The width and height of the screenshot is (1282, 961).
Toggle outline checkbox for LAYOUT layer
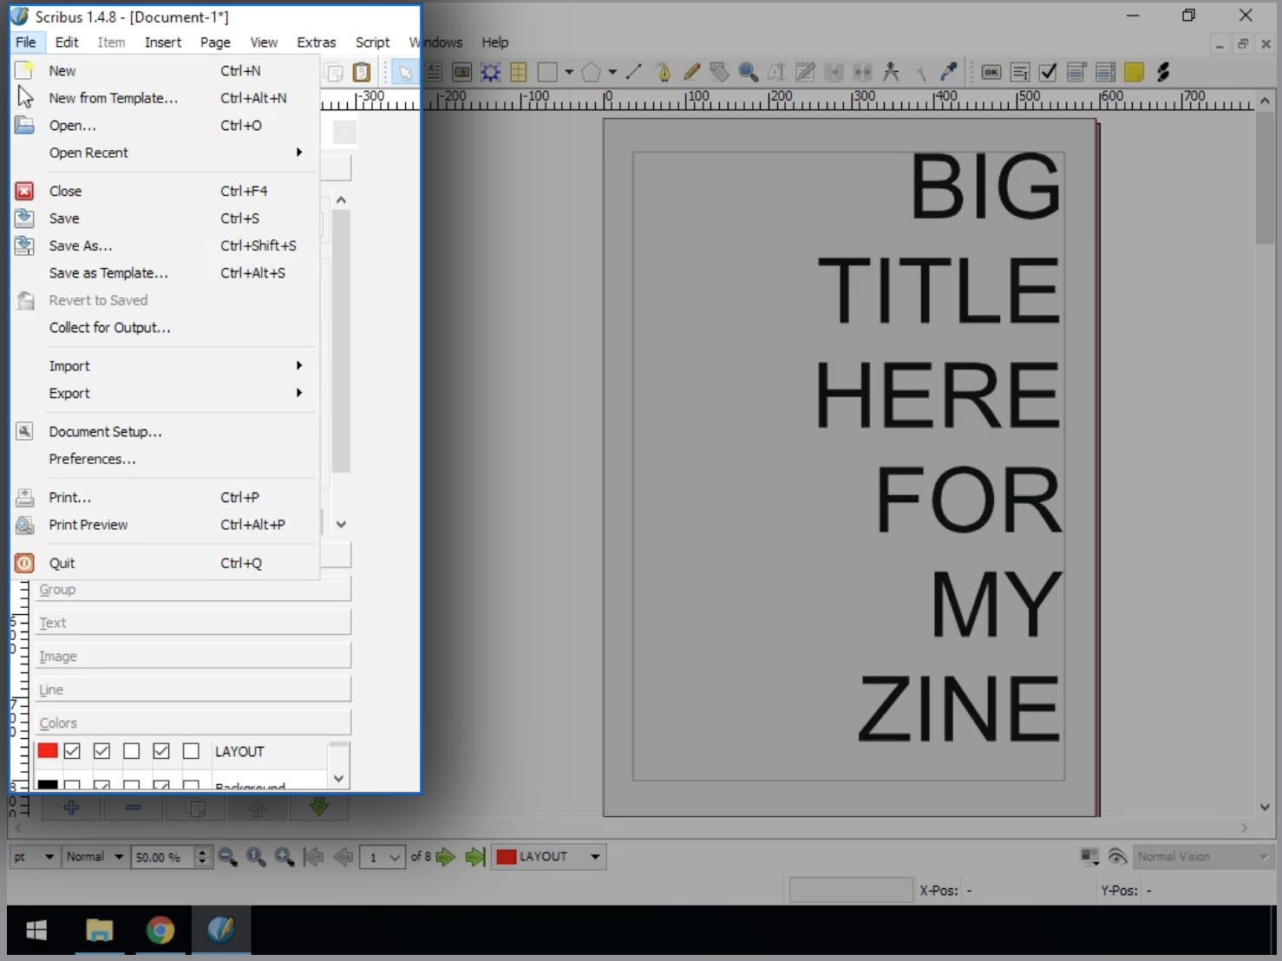tap(191, 751)
